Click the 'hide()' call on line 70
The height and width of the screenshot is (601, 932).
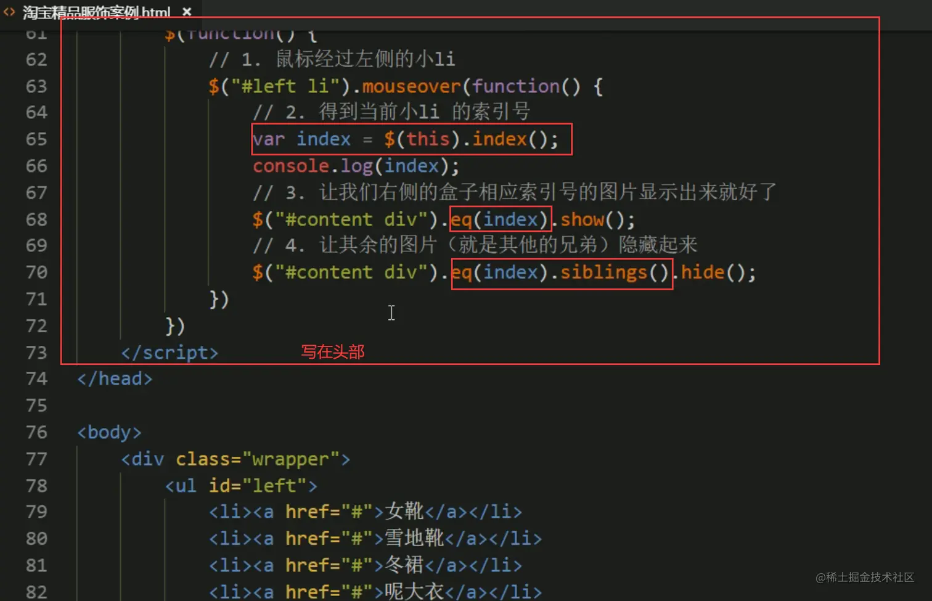coord(713,272)
